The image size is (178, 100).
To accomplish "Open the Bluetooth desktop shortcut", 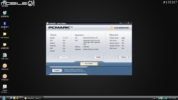I will coord(5,25).
